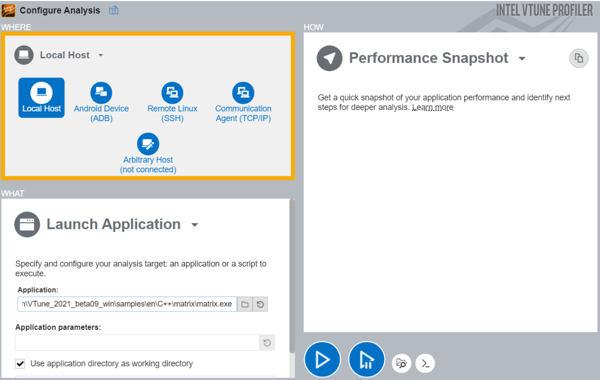Reset the Application parameters field
600x380 pixels.
(267, 342)
